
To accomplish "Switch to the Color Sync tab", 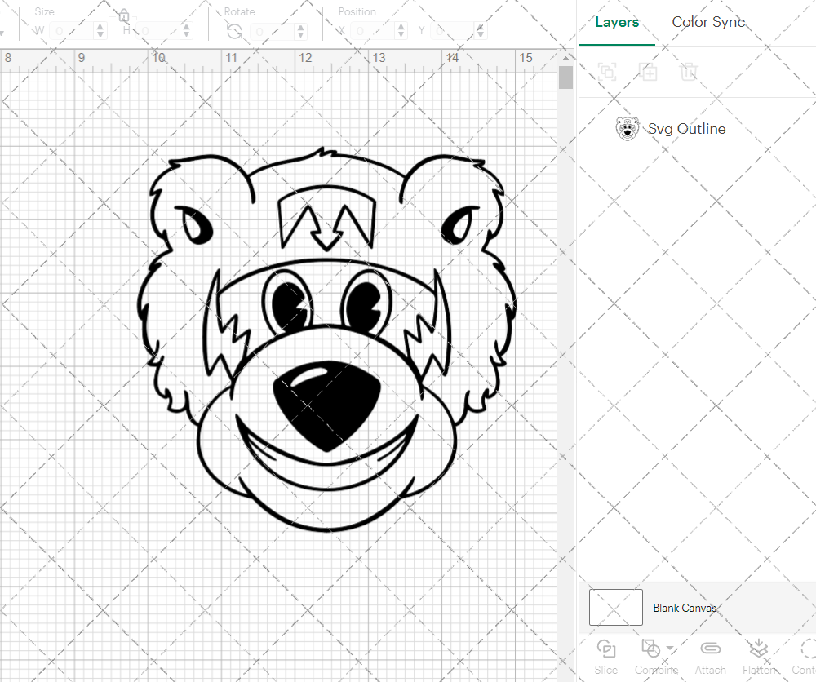I will point(708,22).
